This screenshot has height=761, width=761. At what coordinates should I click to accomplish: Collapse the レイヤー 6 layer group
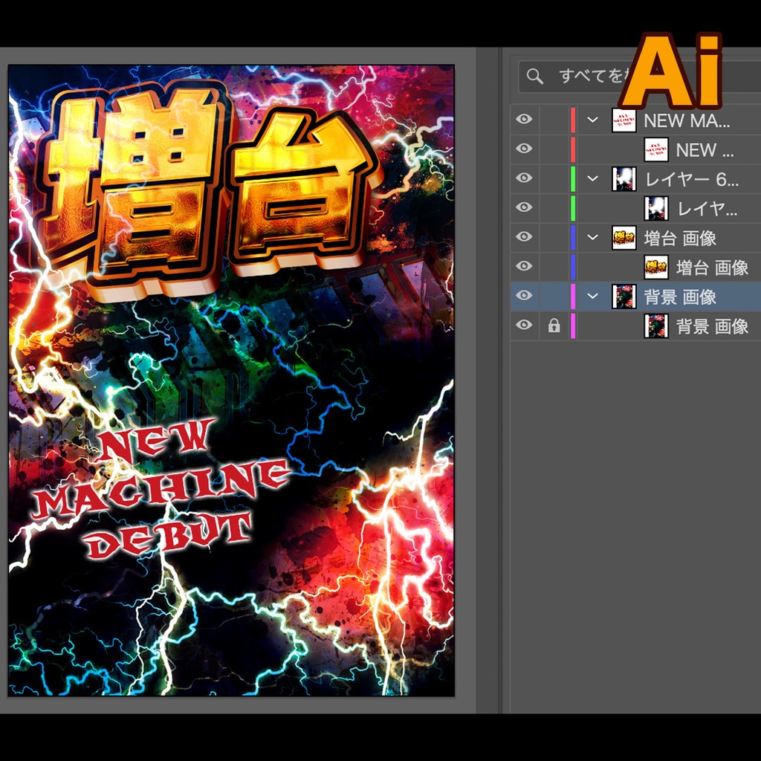click(591, 178)
